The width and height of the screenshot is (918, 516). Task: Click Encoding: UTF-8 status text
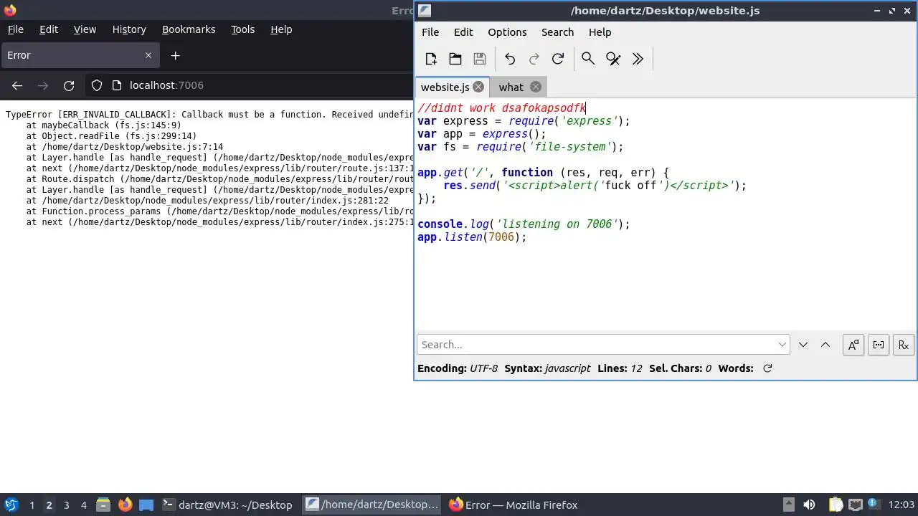tap(457, 368)
